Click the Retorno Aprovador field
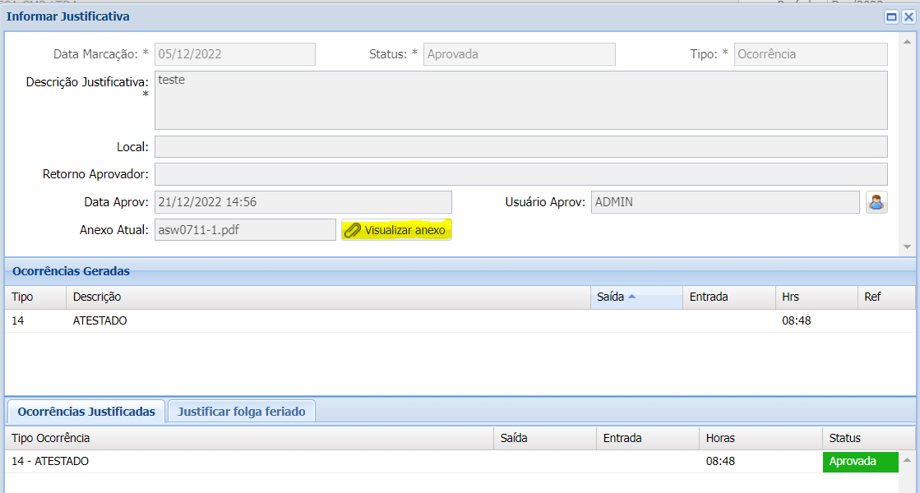 [521, 174]
